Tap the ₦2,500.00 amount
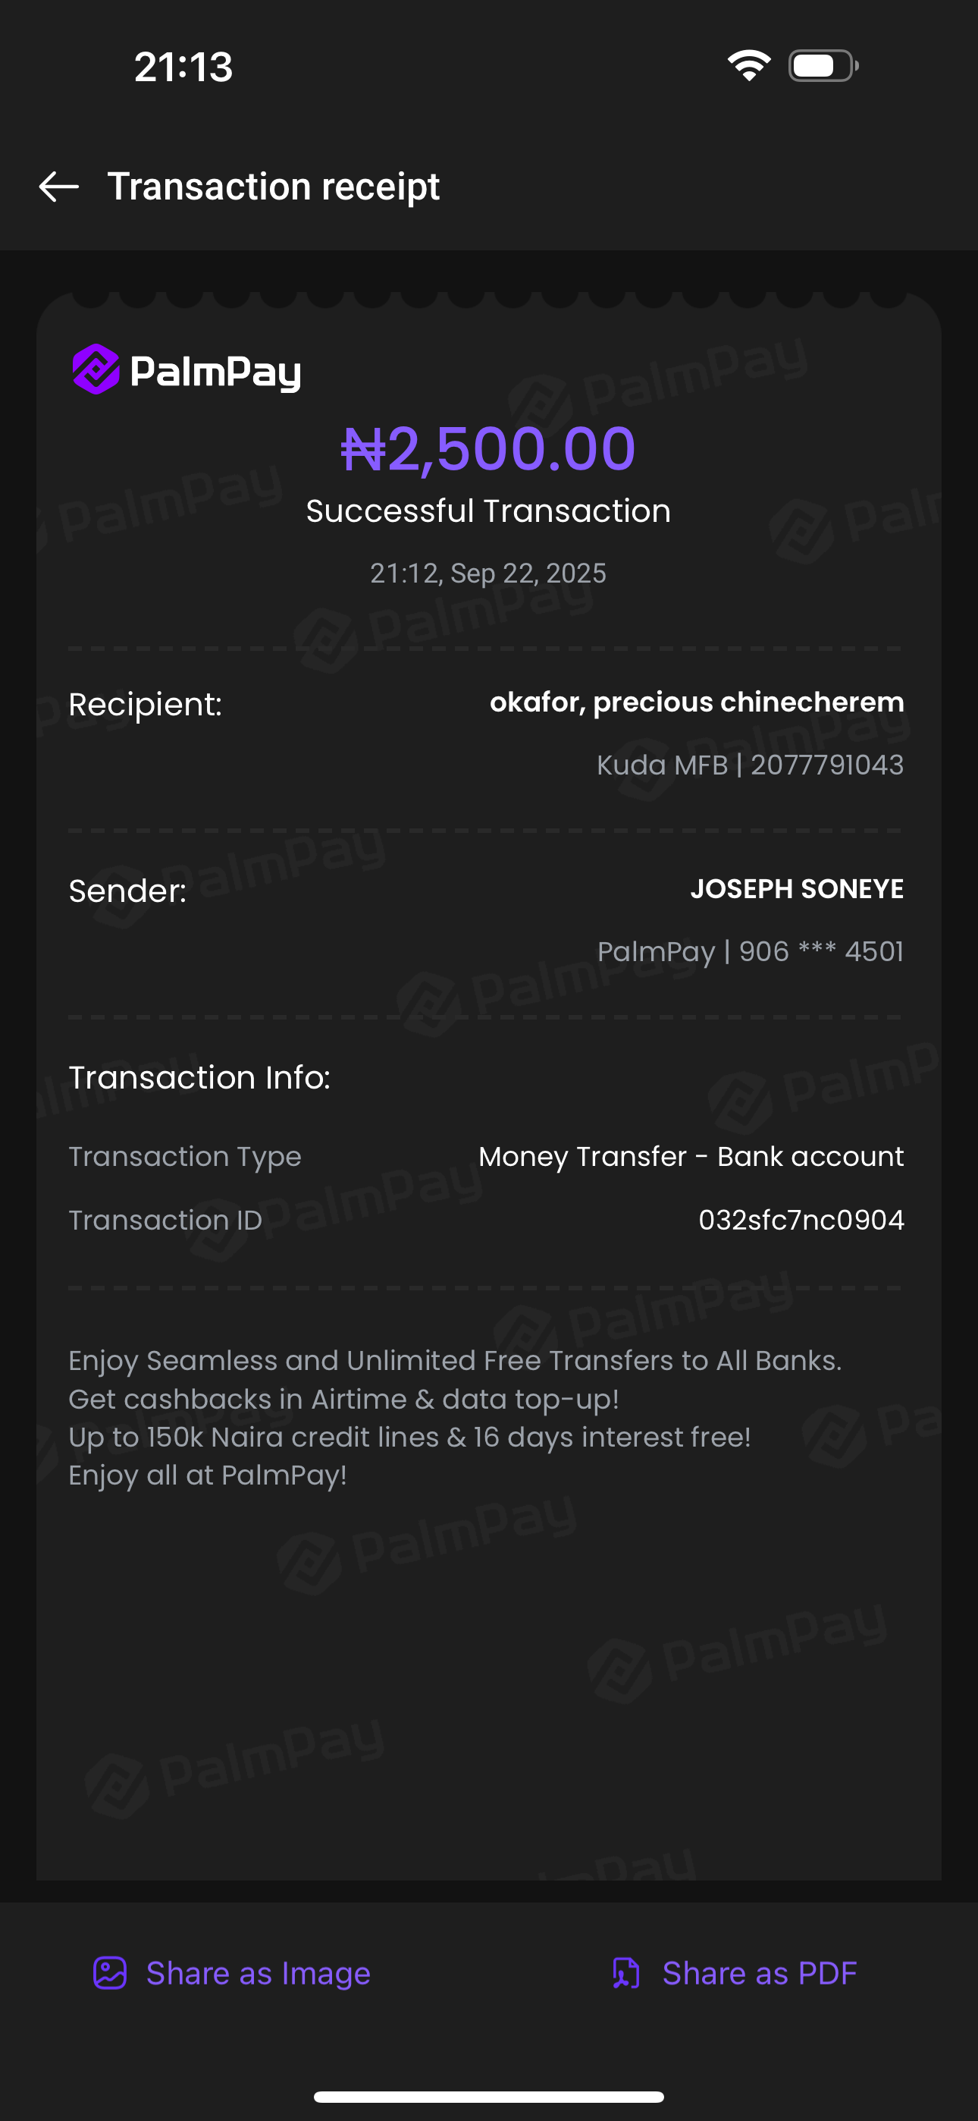The image size is (978, 2121). pos(488,449)
